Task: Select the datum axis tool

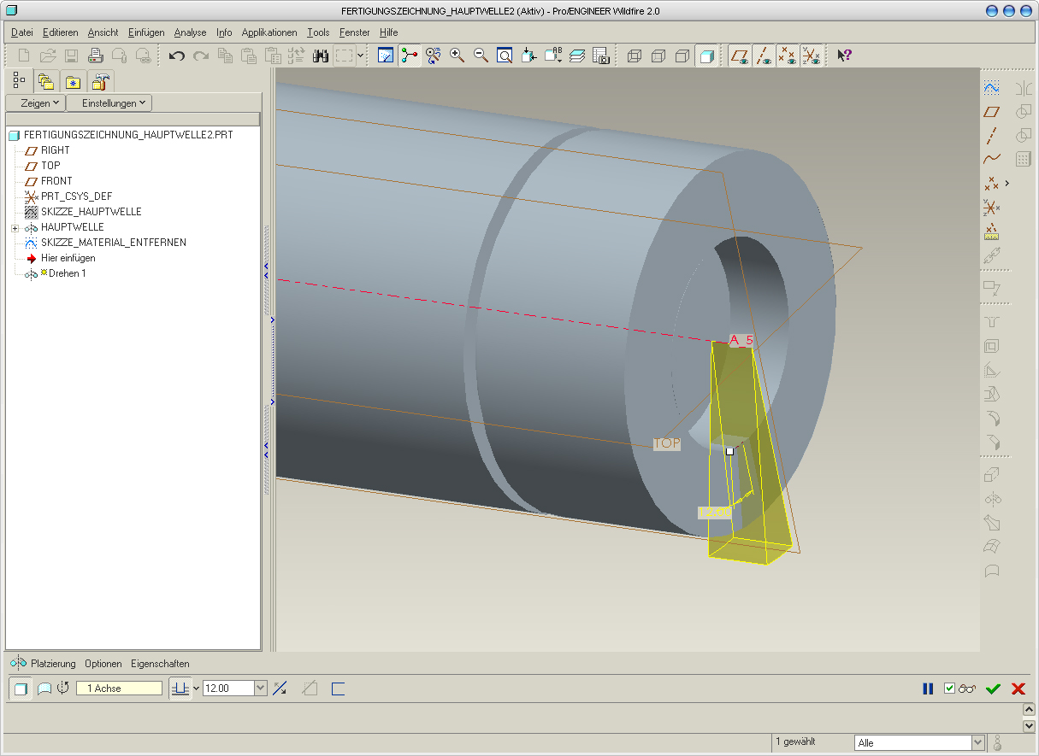Action: (991, 135)
